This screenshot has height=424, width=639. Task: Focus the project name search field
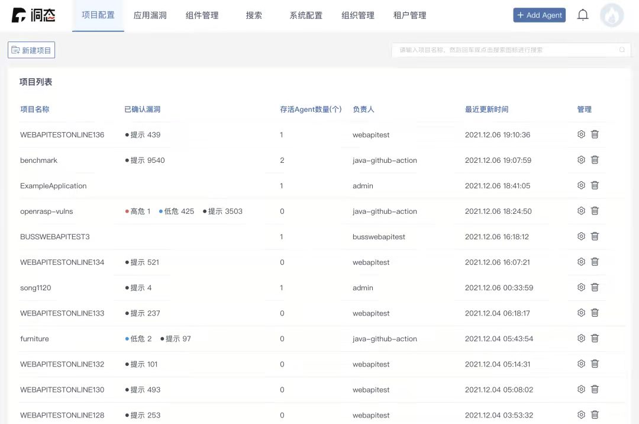(x=511, y=50)
